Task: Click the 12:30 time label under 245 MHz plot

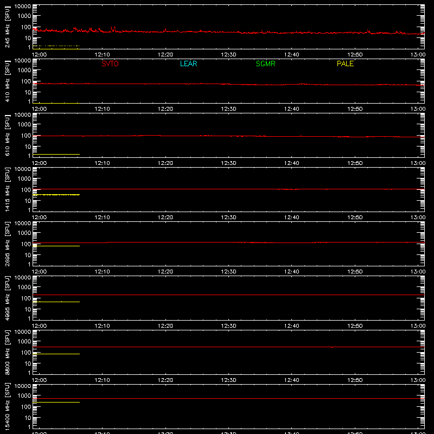Action: pyautogui.click(x=228, y=55)
